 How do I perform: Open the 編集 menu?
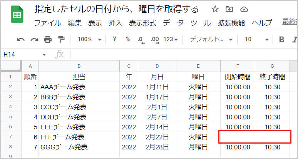[75, 23]
